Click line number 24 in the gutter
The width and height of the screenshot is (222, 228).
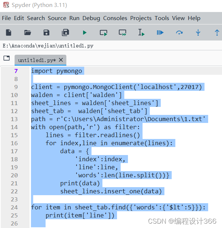pyautogui.click(x=14, y=207)
